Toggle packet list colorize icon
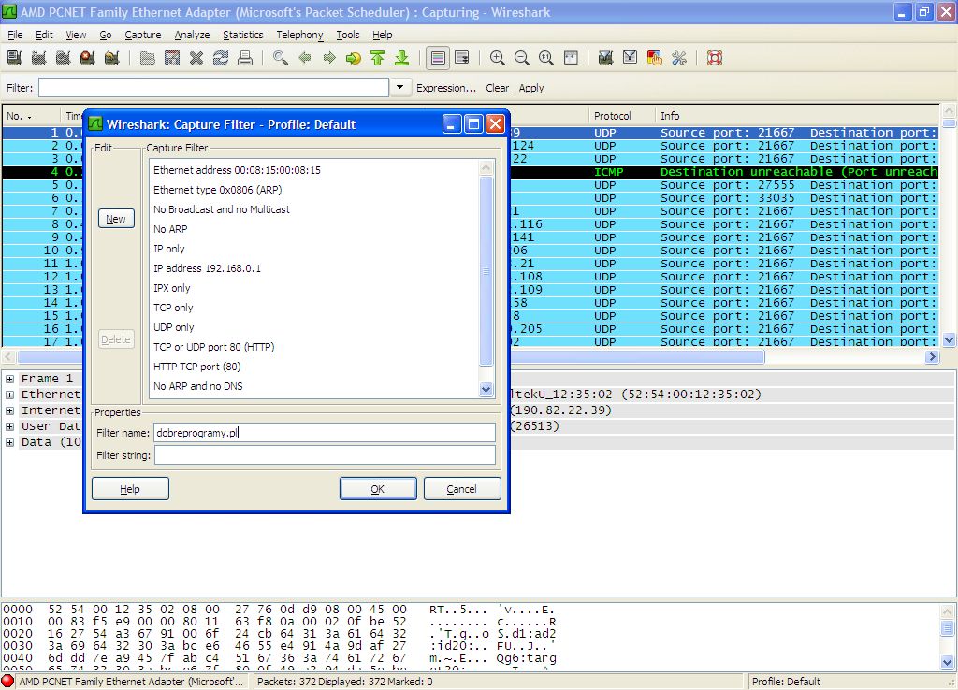Image resolution: width=958 pixels, height=690 pixels. (438, 58)
